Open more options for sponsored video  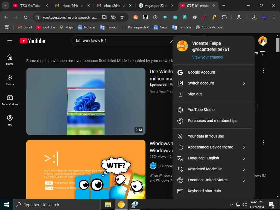click(x=263, y=71)
